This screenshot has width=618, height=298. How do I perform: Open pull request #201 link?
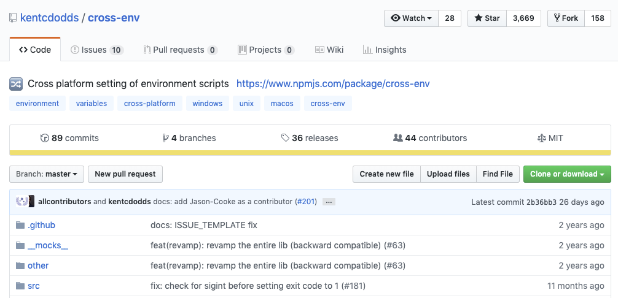pos(307,202)
